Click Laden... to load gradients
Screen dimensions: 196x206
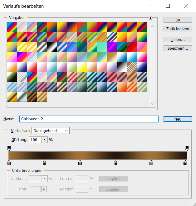click(178, 40)
